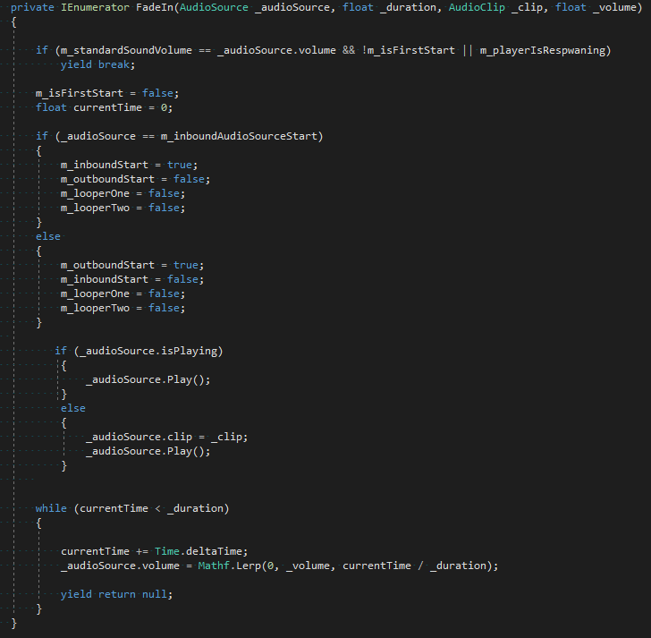Click m_looperTwo = false in the first else block
This screenshot has width=651, height=638.
(x=123, y=308)
